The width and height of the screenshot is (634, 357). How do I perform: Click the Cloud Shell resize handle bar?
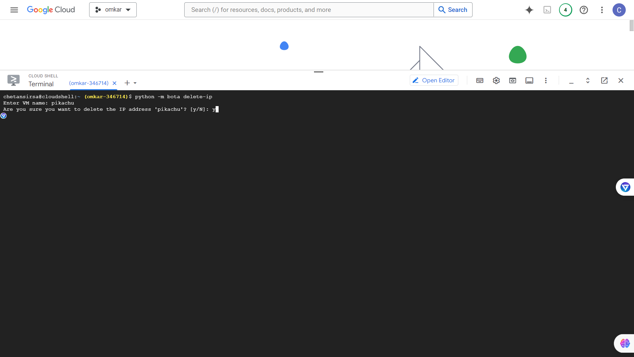(318, 72)
